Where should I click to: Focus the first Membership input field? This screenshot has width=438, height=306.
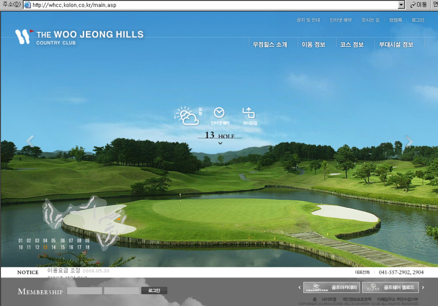(85, 291)
